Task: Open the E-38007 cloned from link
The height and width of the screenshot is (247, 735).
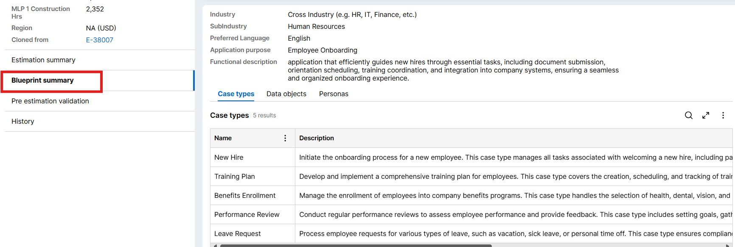Action: [100, 40]
